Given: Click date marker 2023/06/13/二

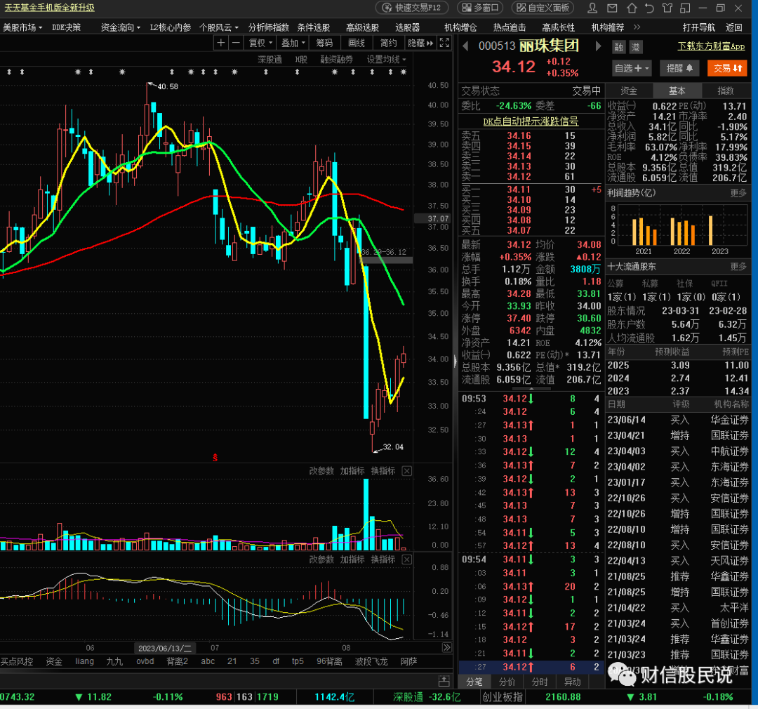Looking at the screenshot, I should pyautogui.click(x=165, y=648).
